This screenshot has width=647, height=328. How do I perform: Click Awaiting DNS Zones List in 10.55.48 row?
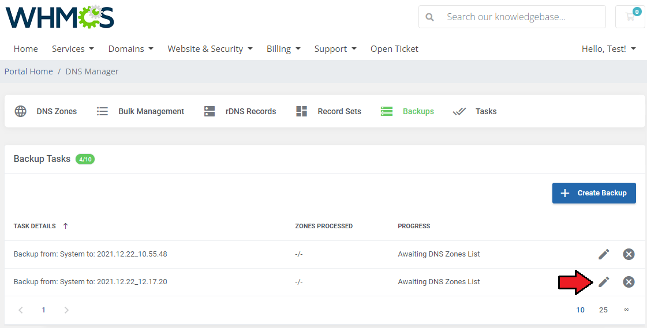[x=439, y=254]
